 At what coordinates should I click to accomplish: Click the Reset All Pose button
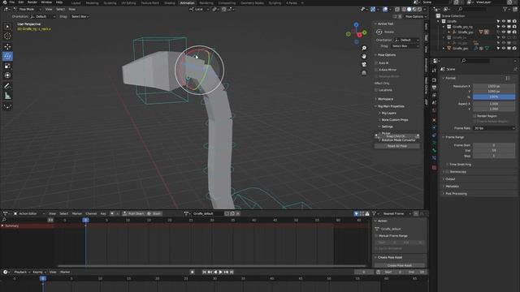[x=397, y=146]
